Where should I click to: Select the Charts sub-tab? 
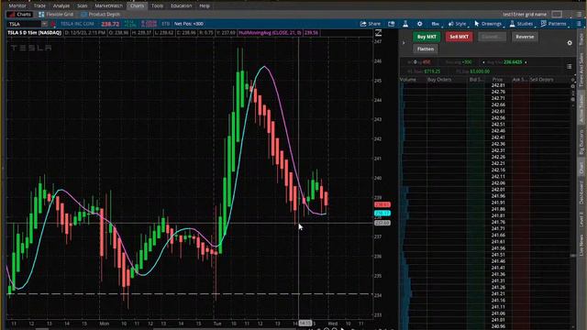click(x=20, y=15)
